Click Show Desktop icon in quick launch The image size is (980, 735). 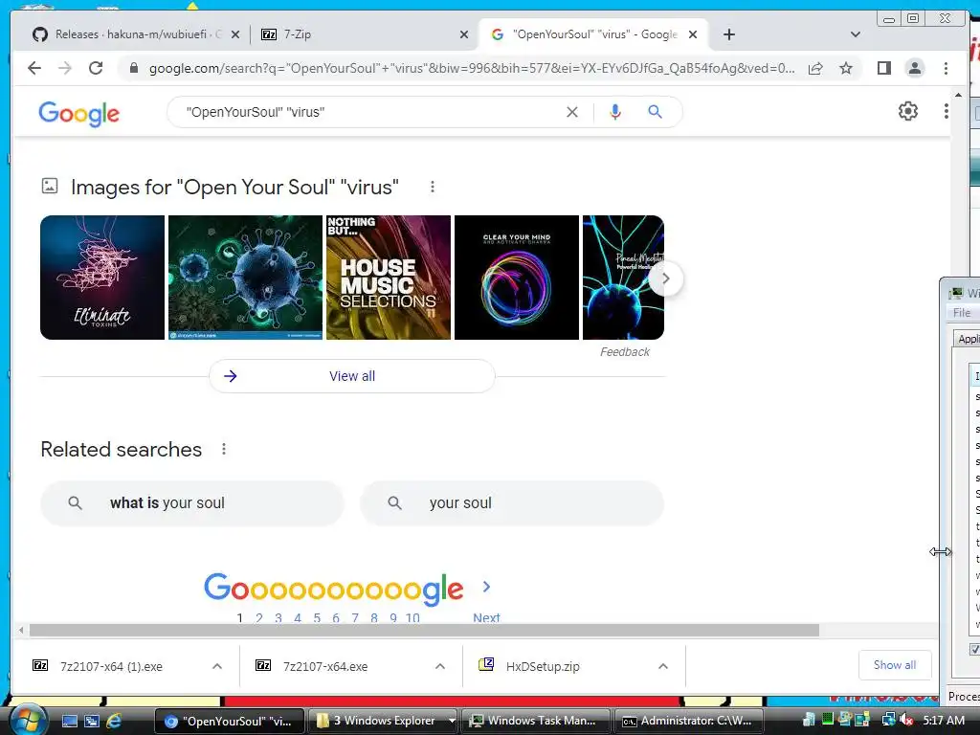click(69, 721)
